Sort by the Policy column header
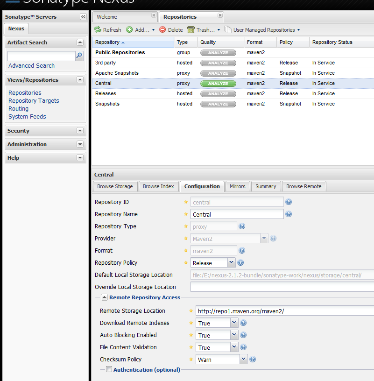The width and height of the screenshot is (374, 381). 293,42
